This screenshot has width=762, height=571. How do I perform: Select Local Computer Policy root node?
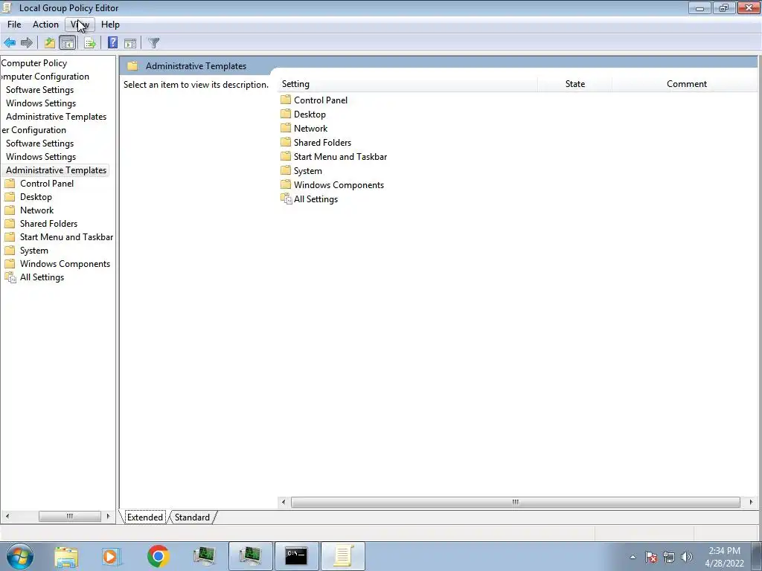tap(34, 63)
